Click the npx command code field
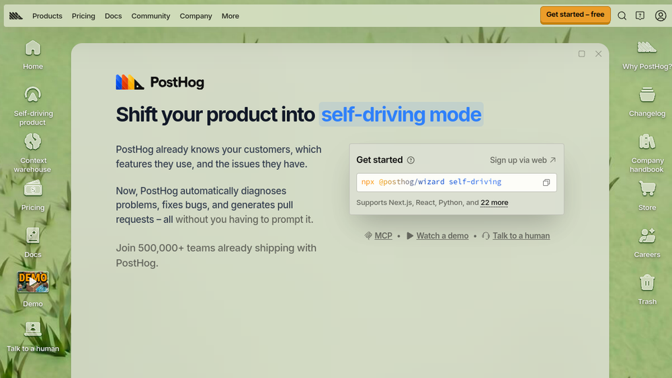 [456, 183]
